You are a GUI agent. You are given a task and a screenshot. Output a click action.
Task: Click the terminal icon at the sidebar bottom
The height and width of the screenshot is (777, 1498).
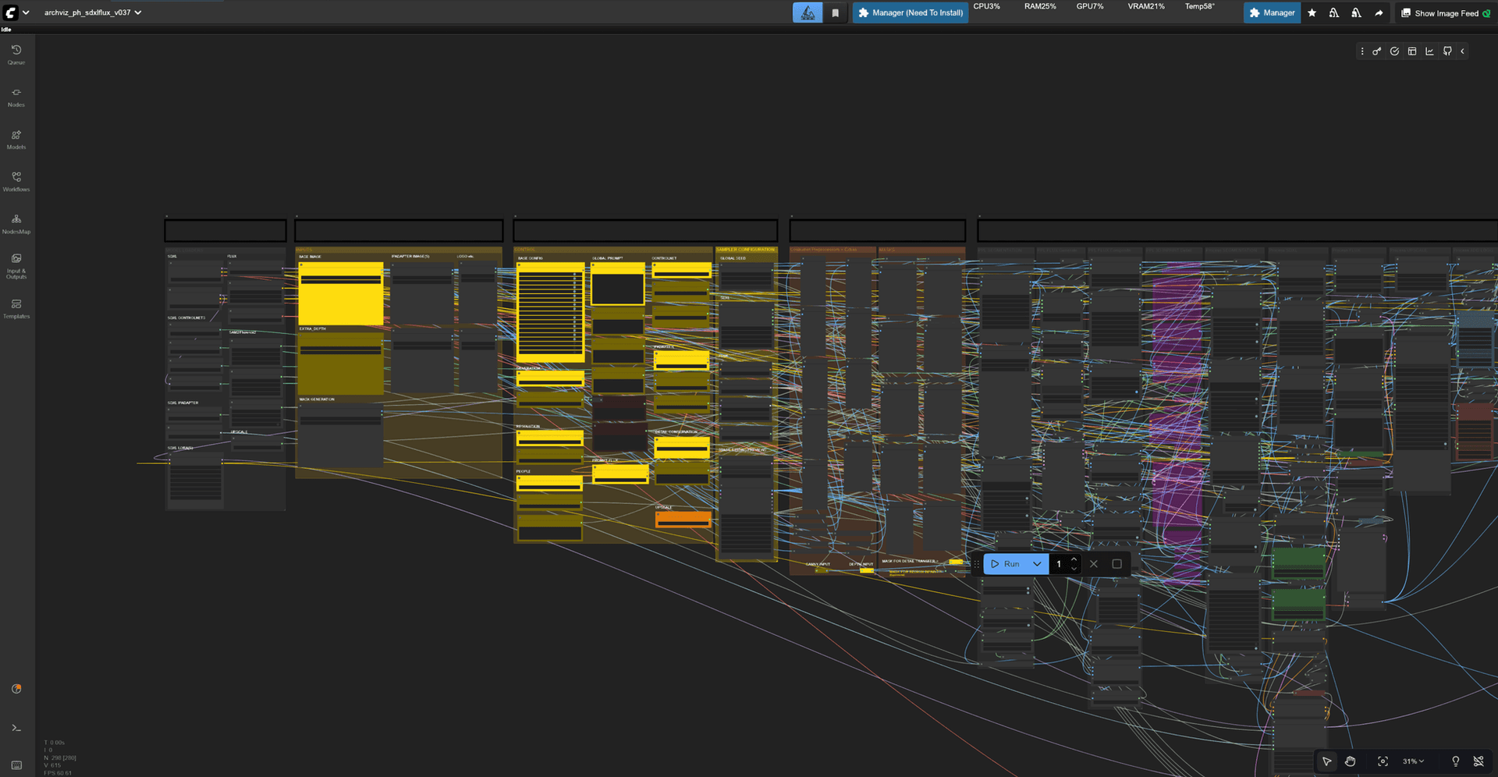[16, 727]
